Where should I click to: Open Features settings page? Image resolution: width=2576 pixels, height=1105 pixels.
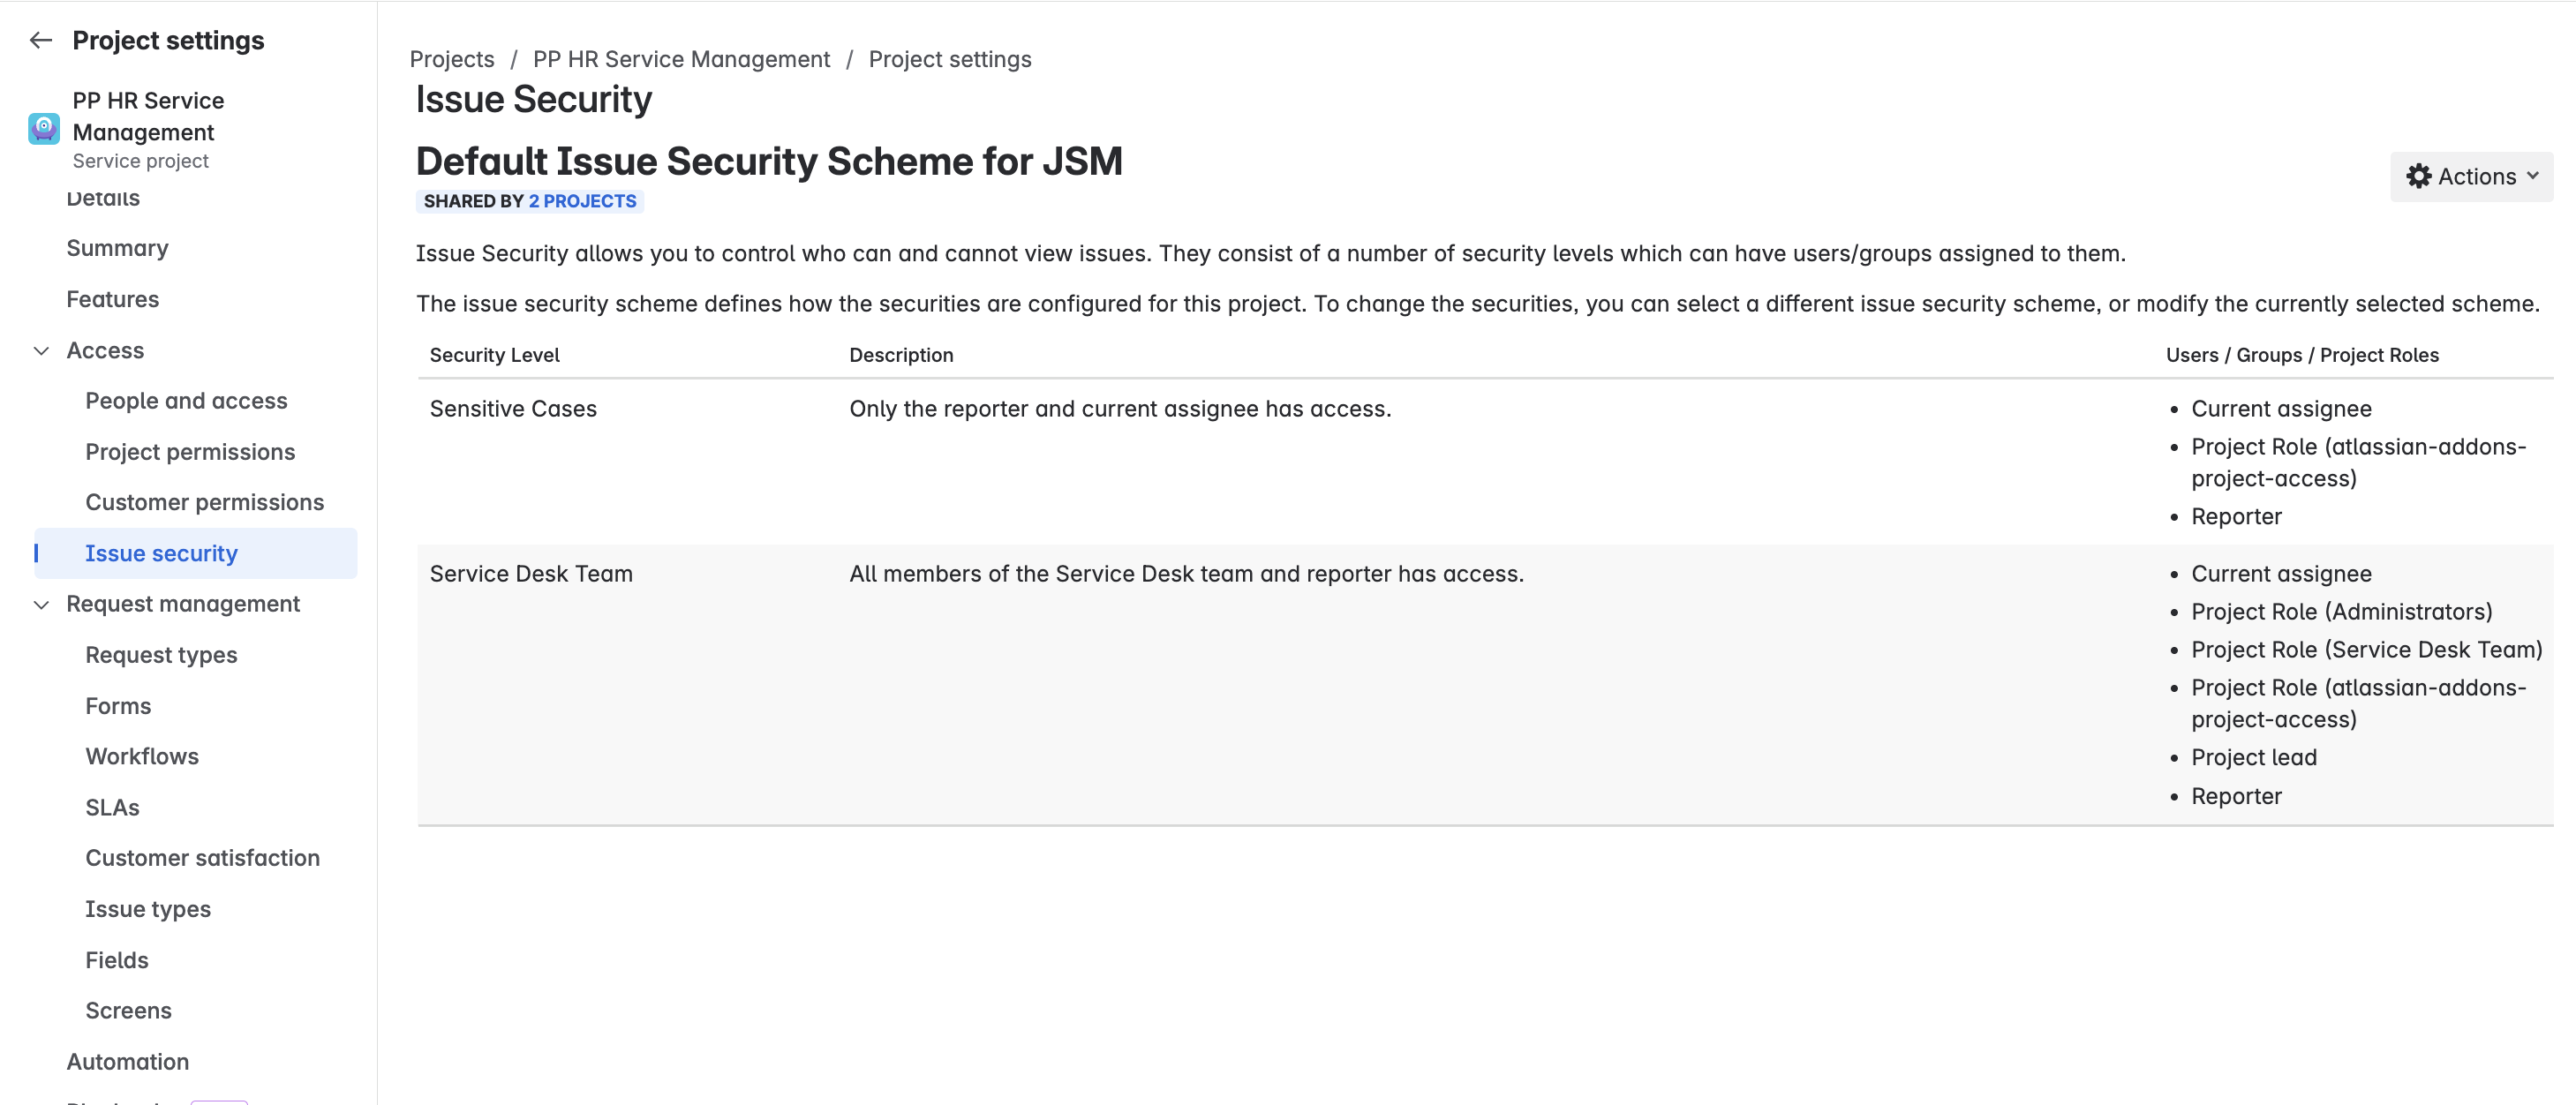(113, 299)
